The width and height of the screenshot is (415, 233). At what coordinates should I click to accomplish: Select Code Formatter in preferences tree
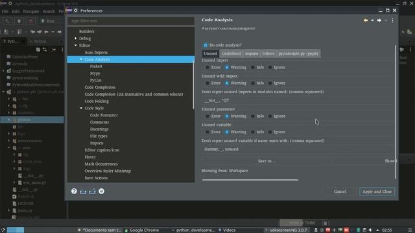click(x=104, y=115)
